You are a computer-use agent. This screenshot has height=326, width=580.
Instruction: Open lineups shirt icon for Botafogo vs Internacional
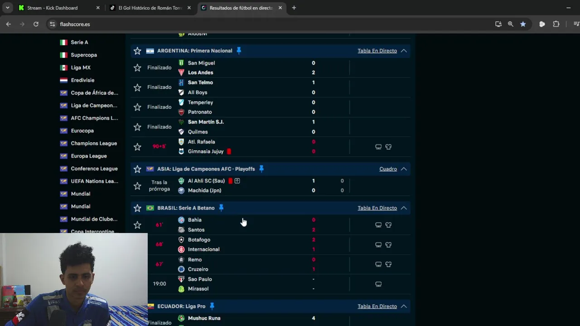(x=388, y=244)
